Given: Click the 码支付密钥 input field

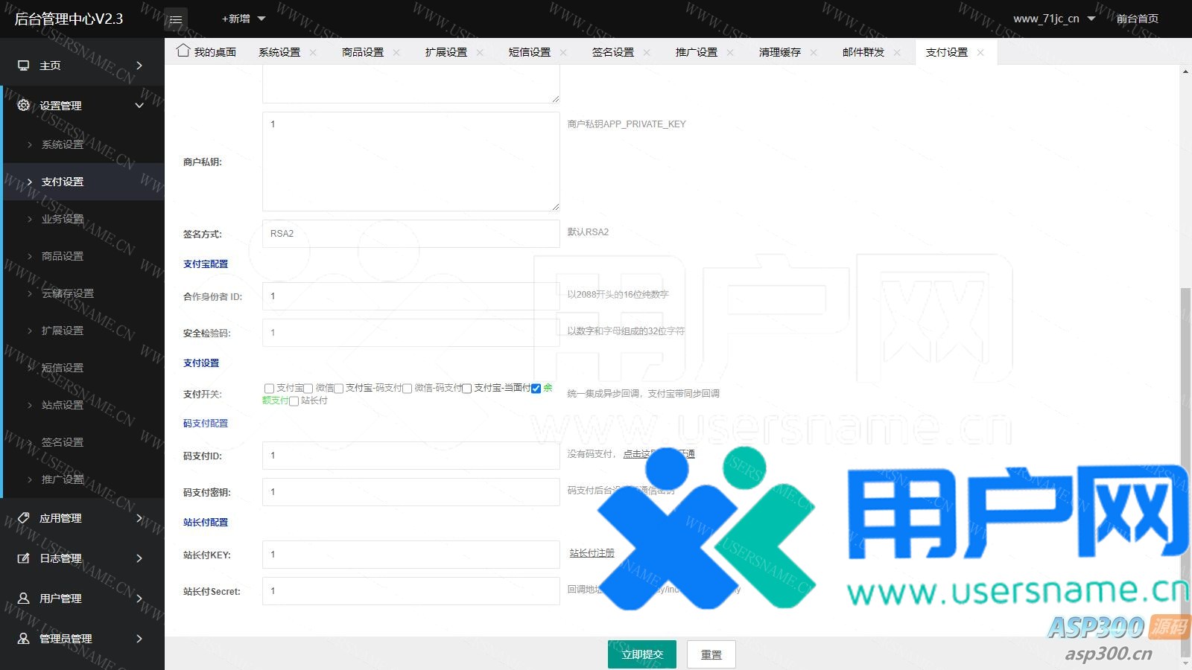Looking at the screenshot, I should [410, 492].
